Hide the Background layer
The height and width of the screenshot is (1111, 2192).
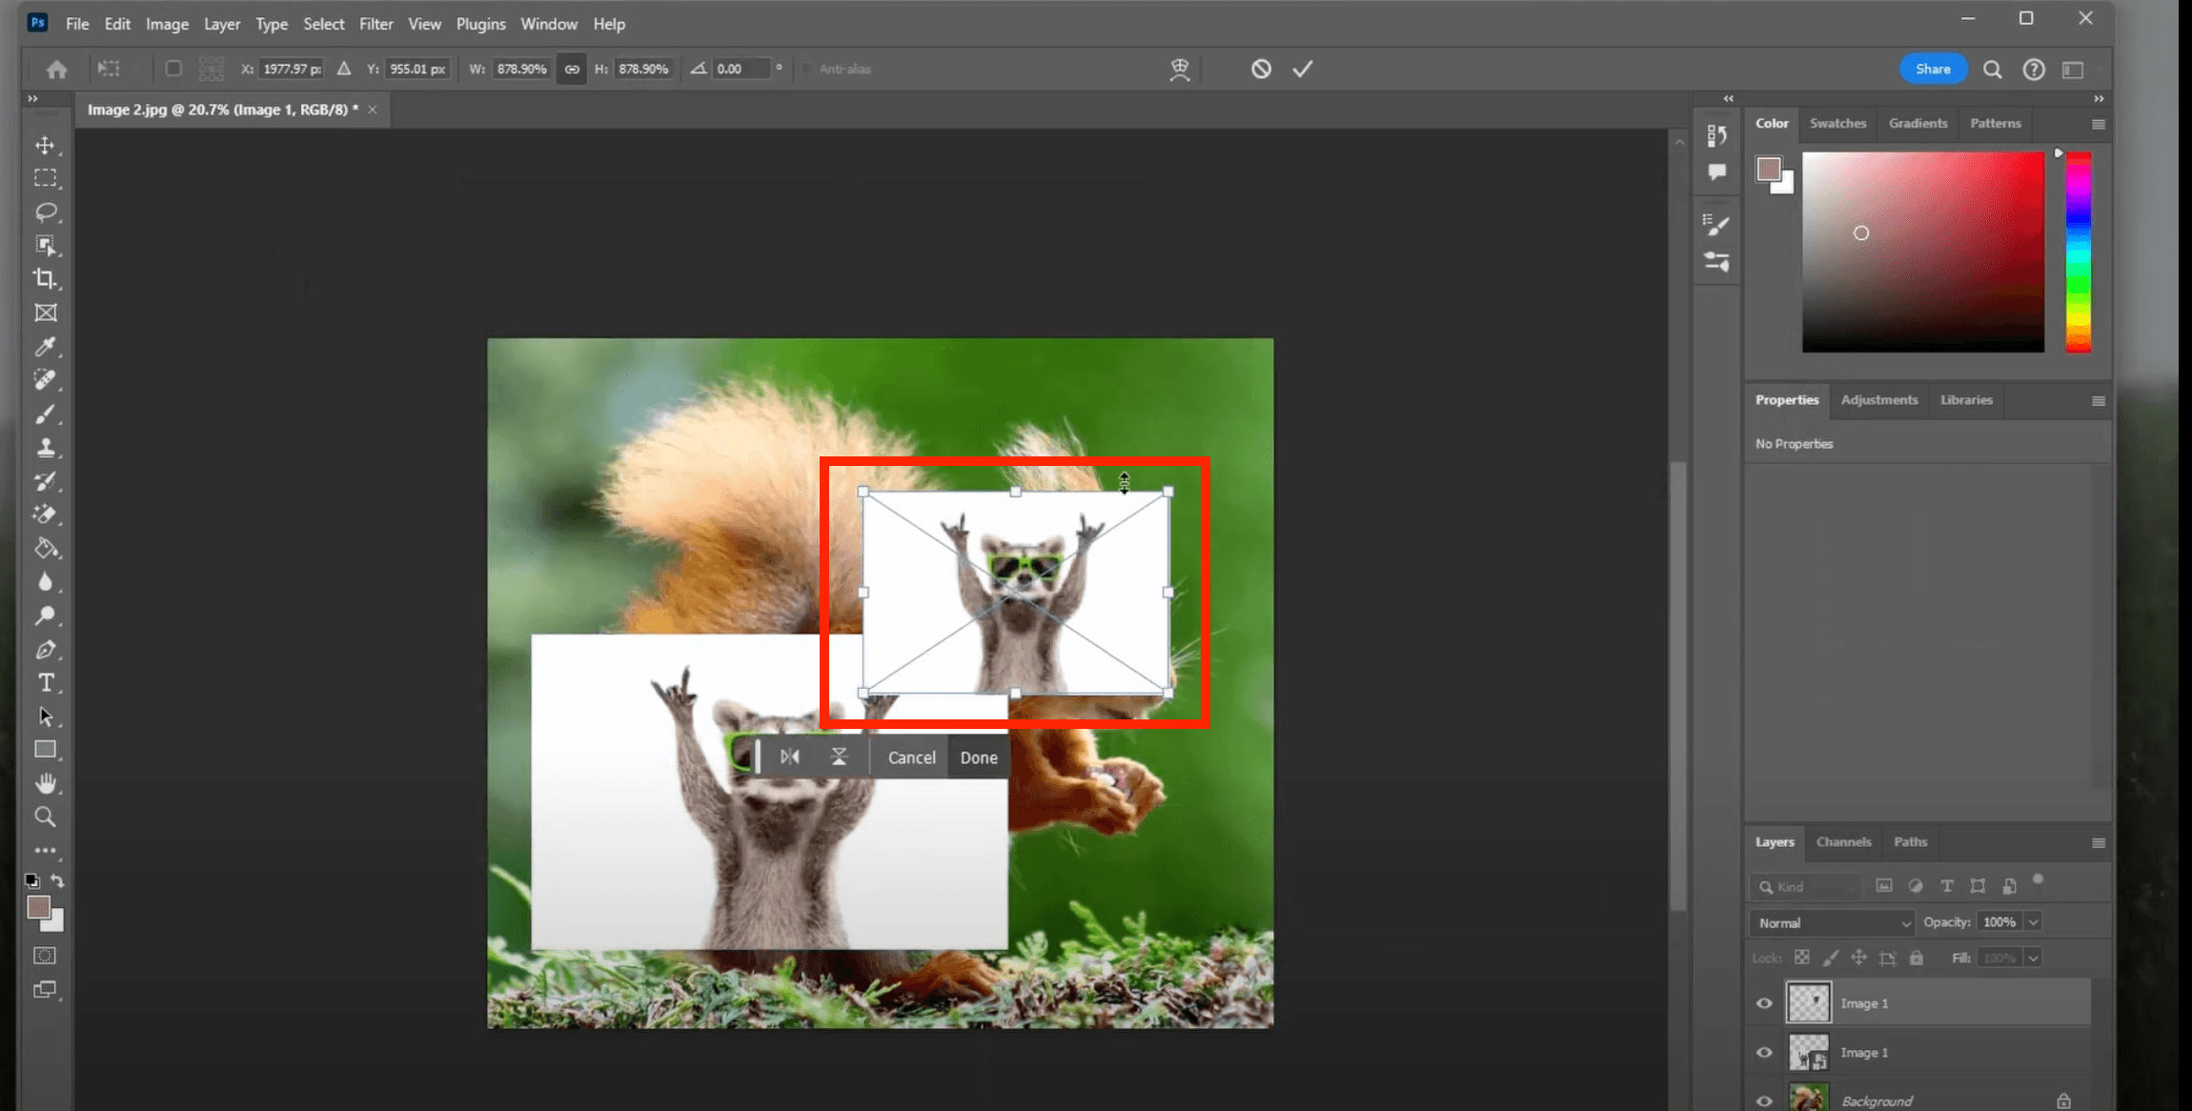[x=1764, y=1101]
